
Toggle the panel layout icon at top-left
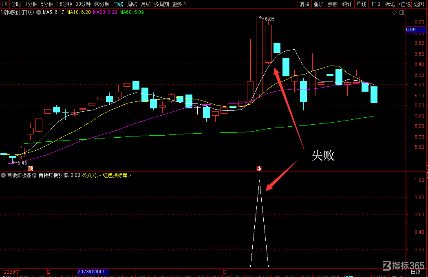click(4, 4)
